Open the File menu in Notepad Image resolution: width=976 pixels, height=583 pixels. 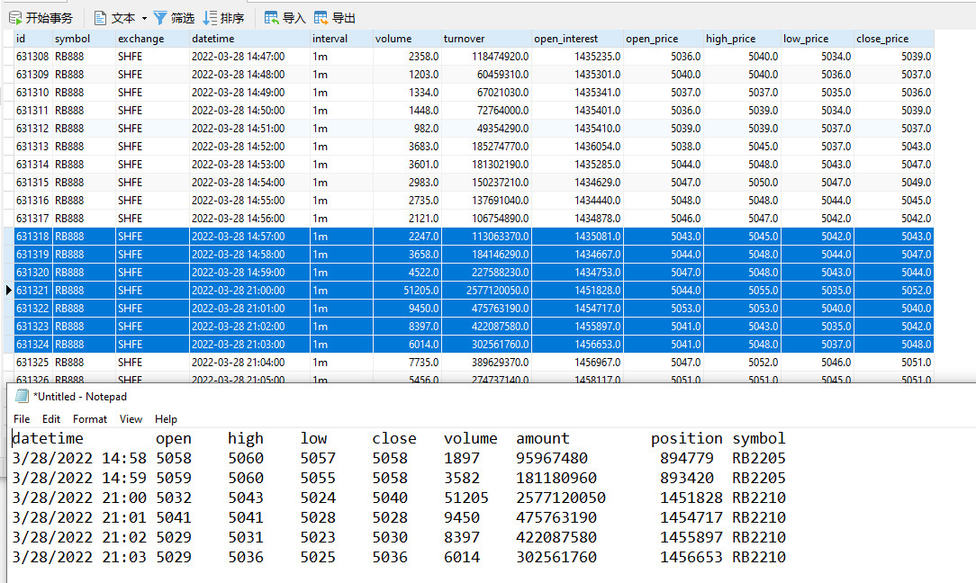(22, 419)
